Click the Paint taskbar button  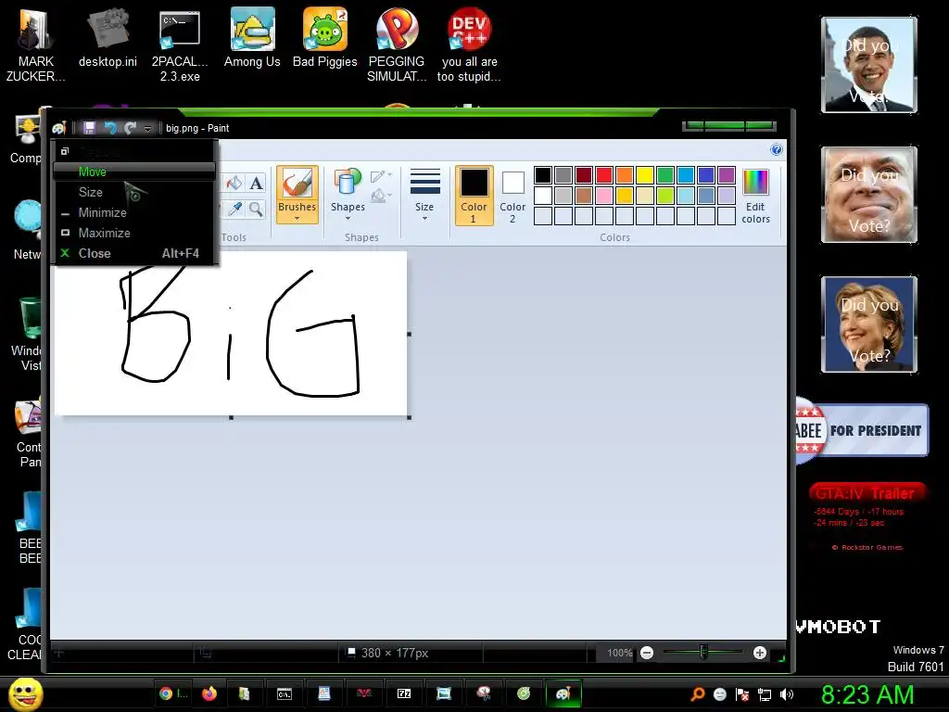coord(563,693)
